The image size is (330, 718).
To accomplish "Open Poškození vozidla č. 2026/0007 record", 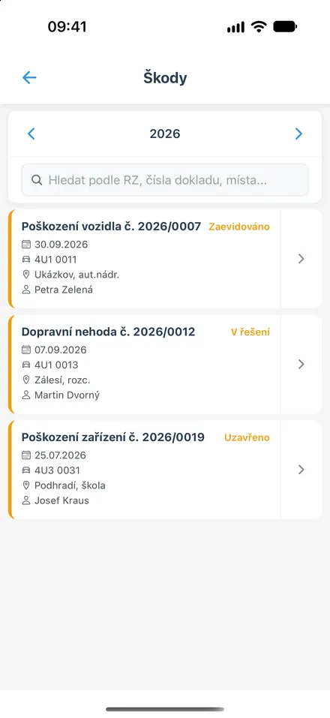I will pyautogui.click(x=145, y=259).
